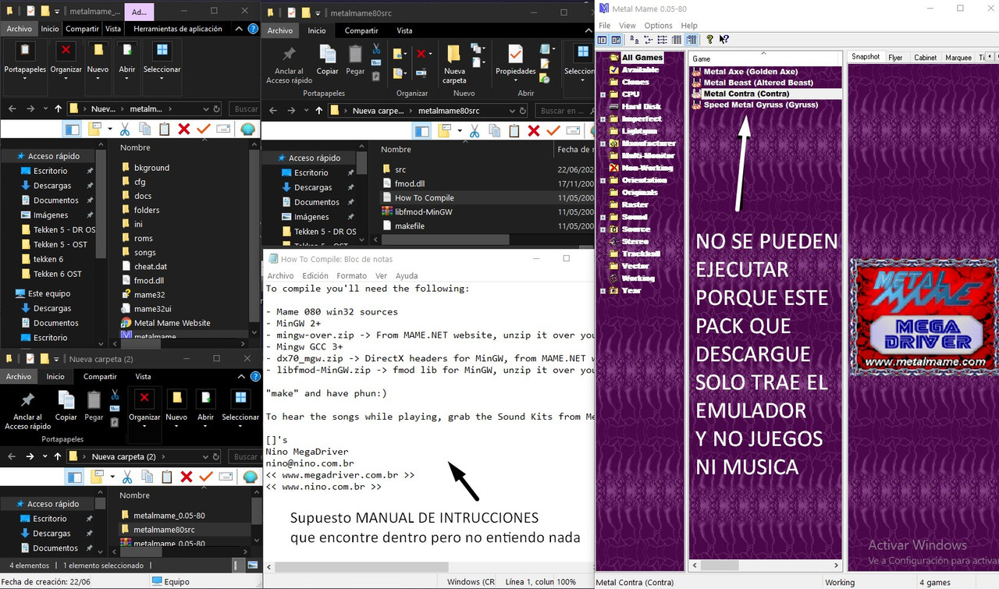The height and width of the screenshot is (589, 999).
Task: Switch Metal Mame to small icons view
Action: tap(649, 40)
